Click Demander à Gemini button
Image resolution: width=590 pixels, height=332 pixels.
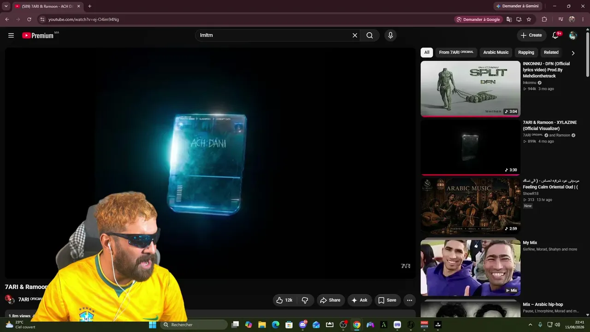[x=517, y=6]
